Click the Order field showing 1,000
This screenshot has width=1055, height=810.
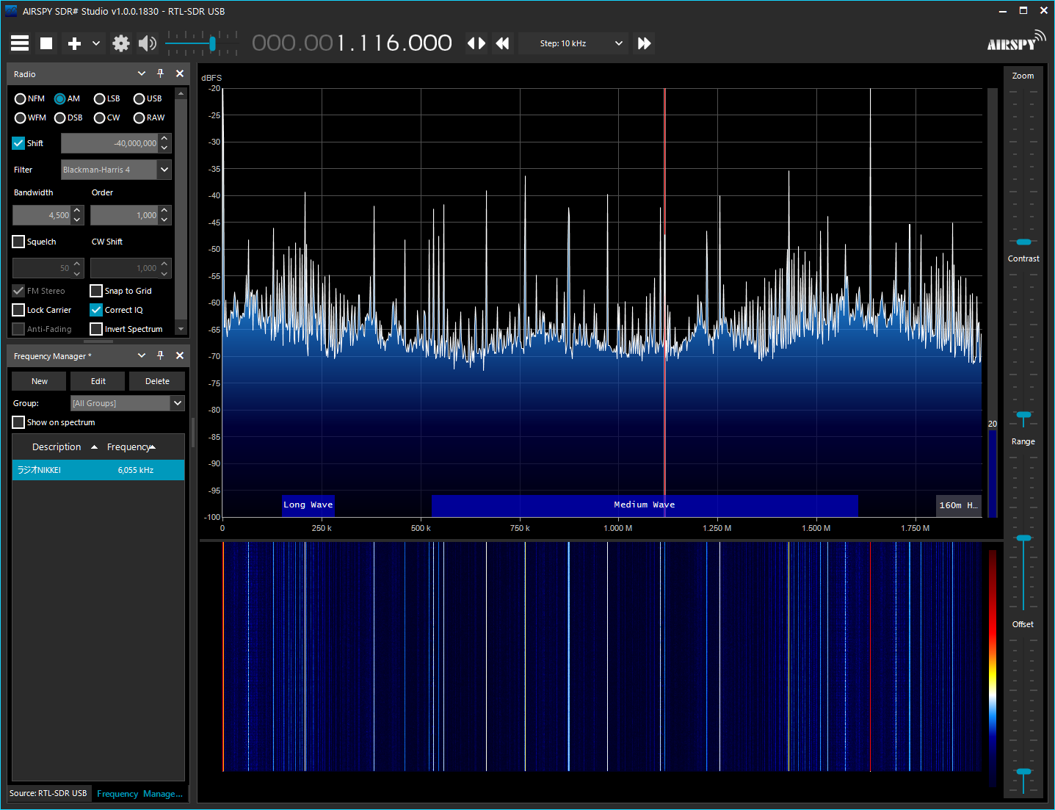[x=124, y=215]
